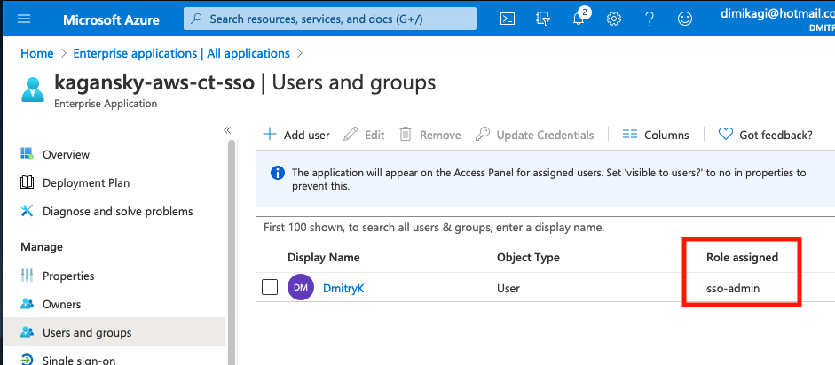Viewport: 835px width, 365px height.
Task: Open the Overview menu item
Action: pyautogui.click(x=66, y=154)
